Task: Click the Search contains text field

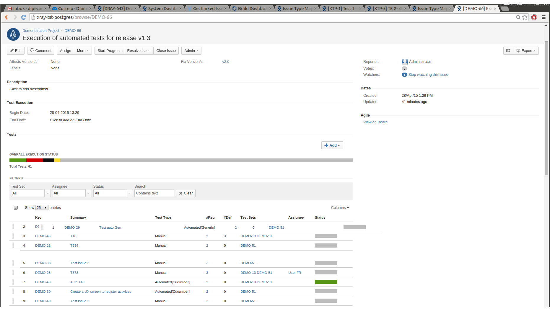Action: pos(154,193)
